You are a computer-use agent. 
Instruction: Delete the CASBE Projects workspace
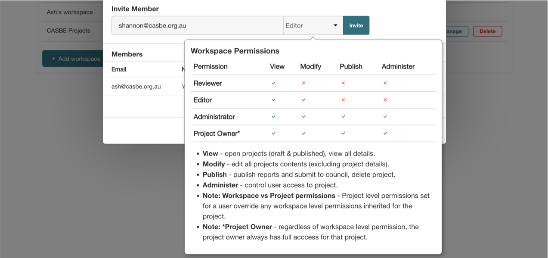[487, 31]
